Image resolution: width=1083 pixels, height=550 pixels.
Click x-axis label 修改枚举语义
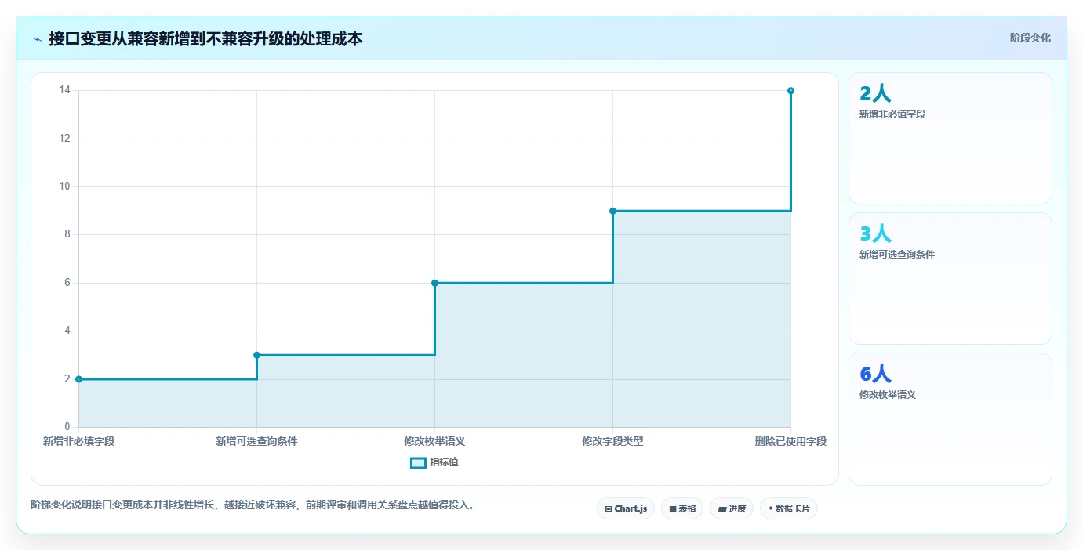(434, 441)
